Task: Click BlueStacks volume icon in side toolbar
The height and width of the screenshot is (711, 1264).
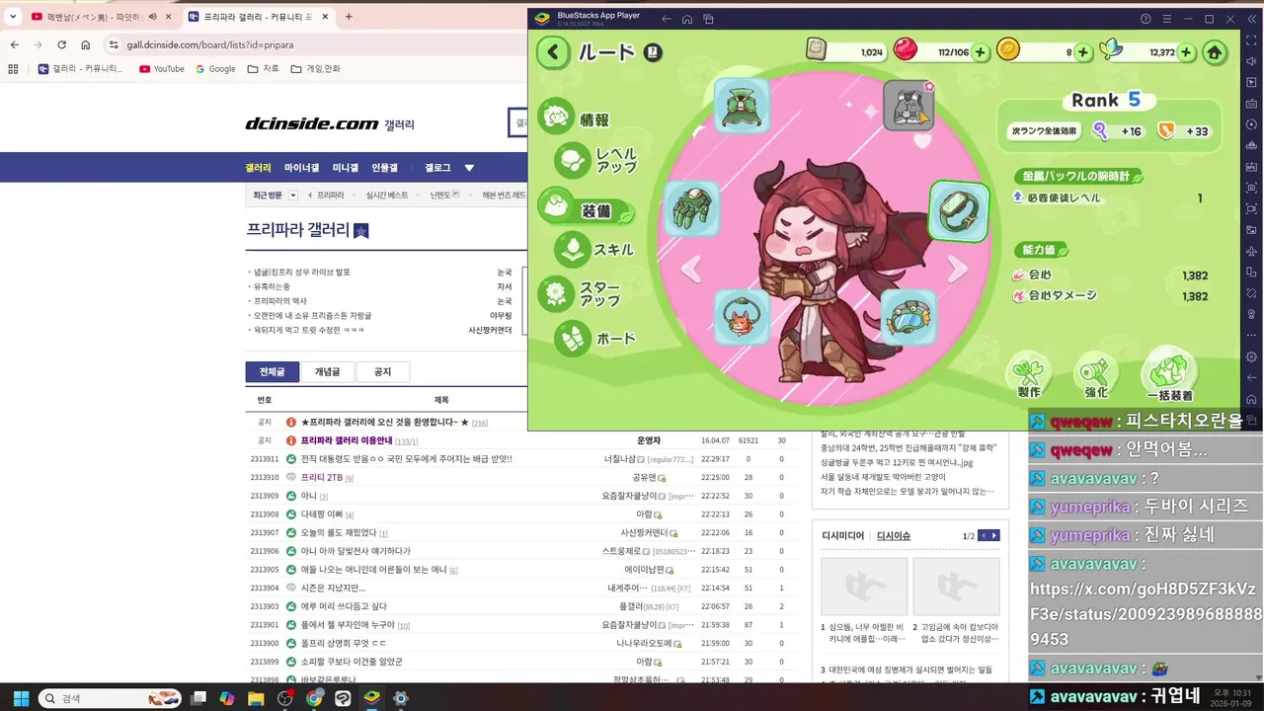Action: point(1251,59)
